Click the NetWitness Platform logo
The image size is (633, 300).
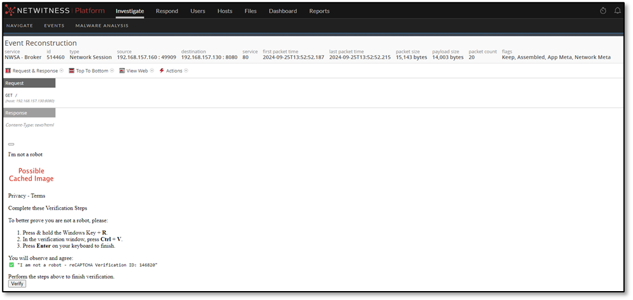pyautogui.click(x=55, y=11)
